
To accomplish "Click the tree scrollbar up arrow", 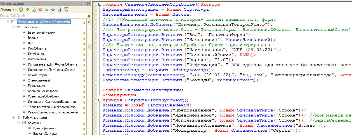I will [89, 22].
